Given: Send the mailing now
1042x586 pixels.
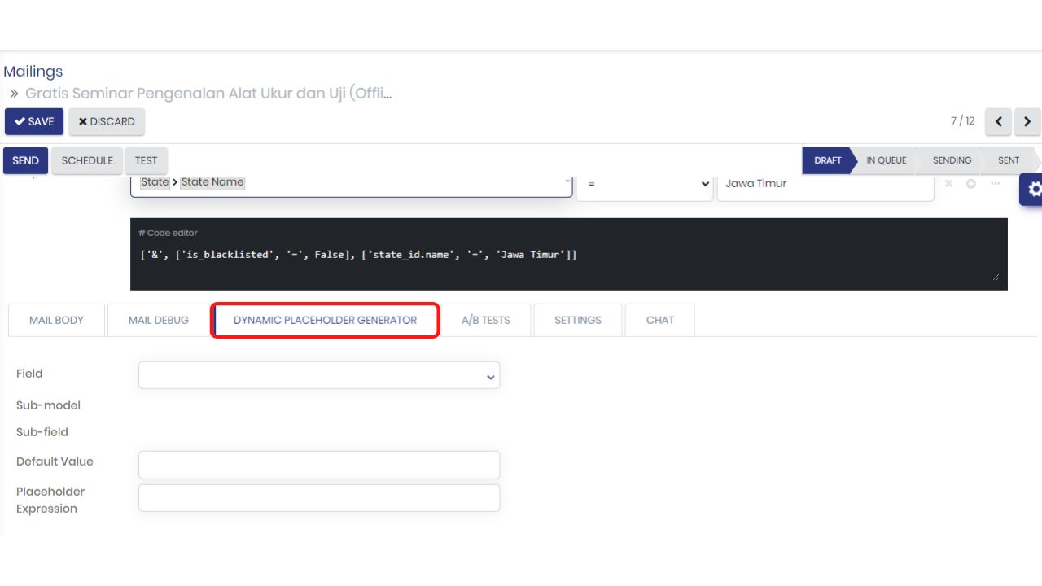Looking at the screenshot, I should [26, 160].
